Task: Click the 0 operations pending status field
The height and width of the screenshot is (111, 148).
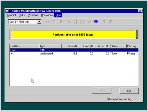Action: [124, 99]
